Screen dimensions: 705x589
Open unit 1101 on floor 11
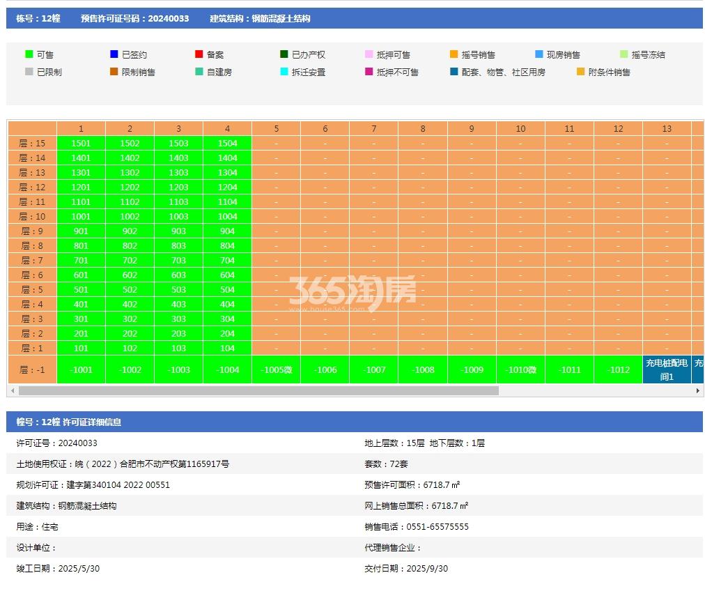81,201
